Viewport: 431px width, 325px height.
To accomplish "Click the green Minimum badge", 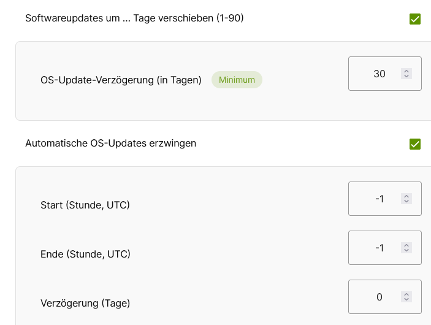I will tap(237, 80).
